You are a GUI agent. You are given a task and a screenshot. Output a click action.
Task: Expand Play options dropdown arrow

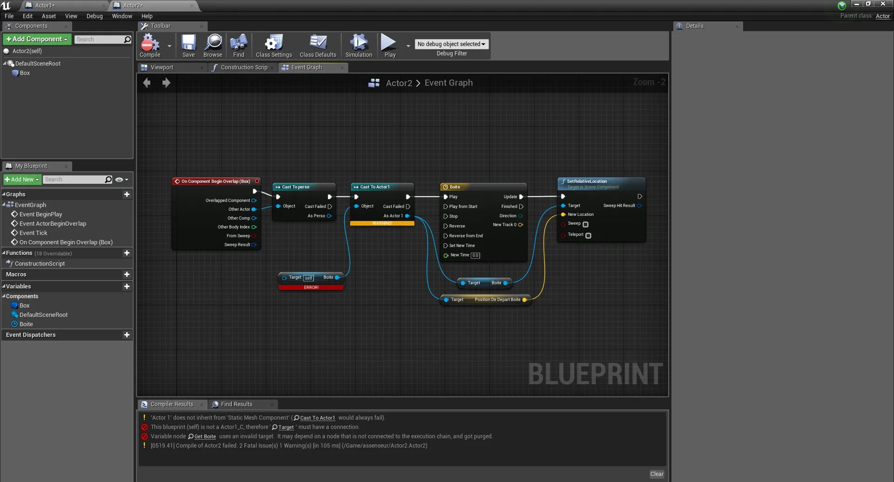pyautogui.click(x=408, y=46)
